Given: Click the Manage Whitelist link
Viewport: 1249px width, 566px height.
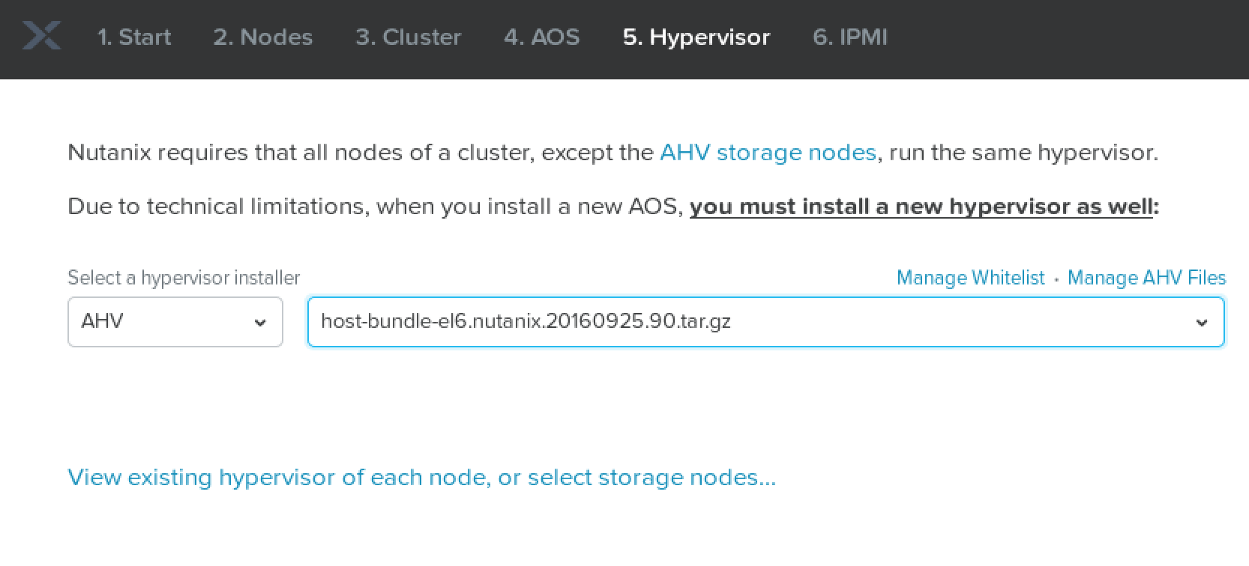Looking at the screenshot, I should pyautogui.click(x=970, y=278).
